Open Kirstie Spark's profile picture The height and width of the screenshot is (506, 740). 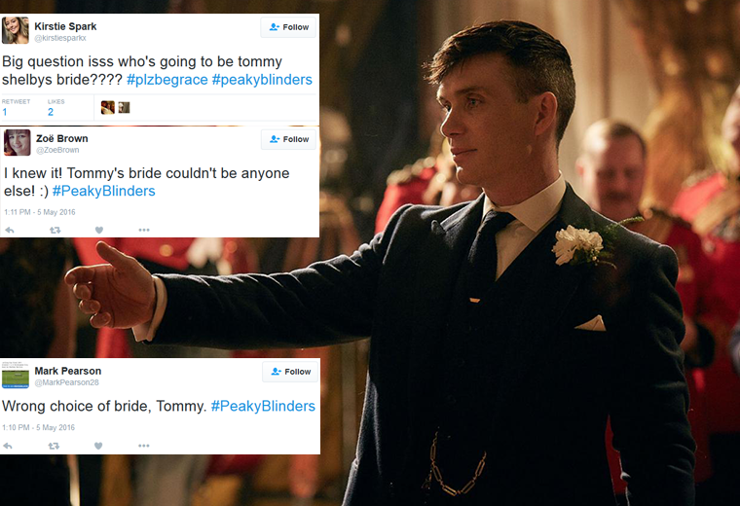click(x=16, y=30)
